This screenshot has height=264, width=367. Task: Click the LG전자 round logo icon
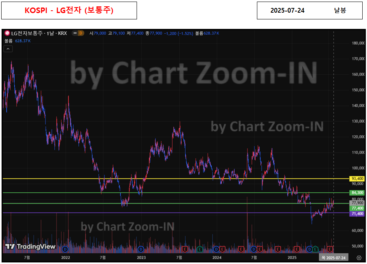[x=7, y=33]
